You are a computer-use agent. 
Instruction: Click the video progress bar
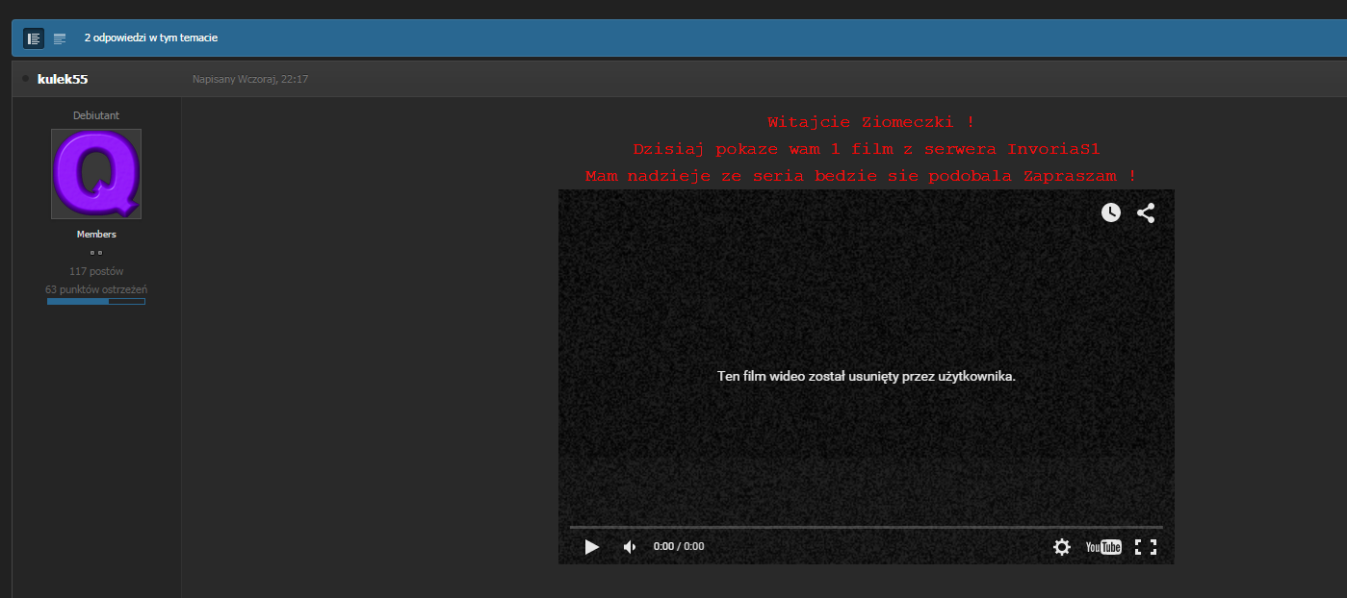[x=867, y=527]
